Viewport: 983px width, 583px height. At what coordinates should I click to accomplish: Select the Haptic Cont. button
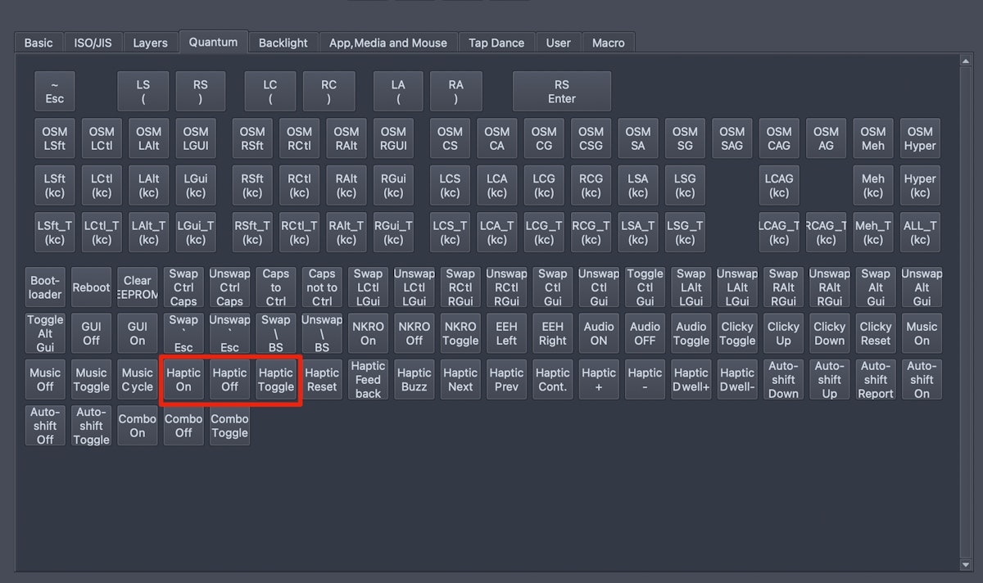tap(553, 380)
